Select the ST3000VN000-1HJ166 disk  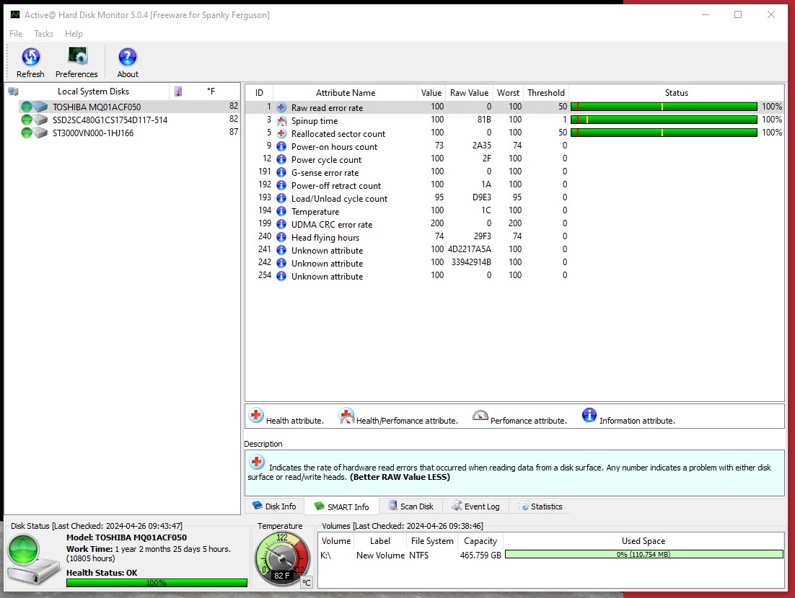[92, 133]
